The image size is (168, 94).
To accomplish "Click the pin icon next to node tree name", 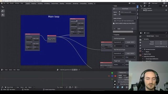I will pos(79,70).
